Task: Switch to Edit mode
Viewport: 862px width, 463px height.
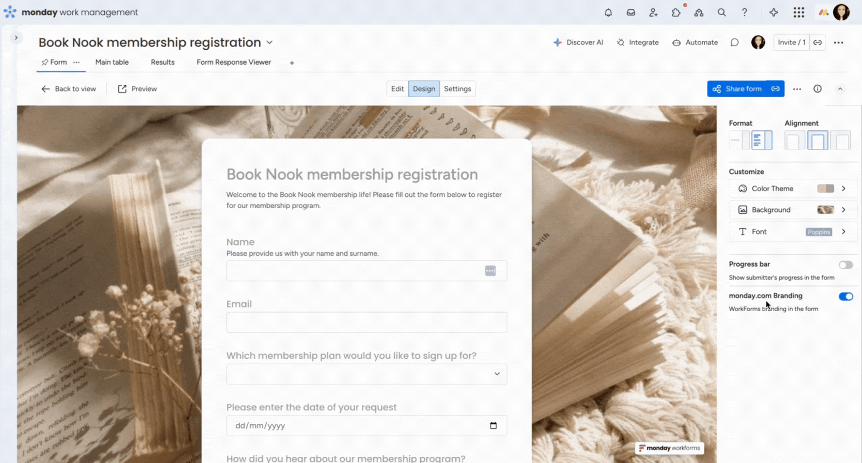Action: (x=397, y=89)
